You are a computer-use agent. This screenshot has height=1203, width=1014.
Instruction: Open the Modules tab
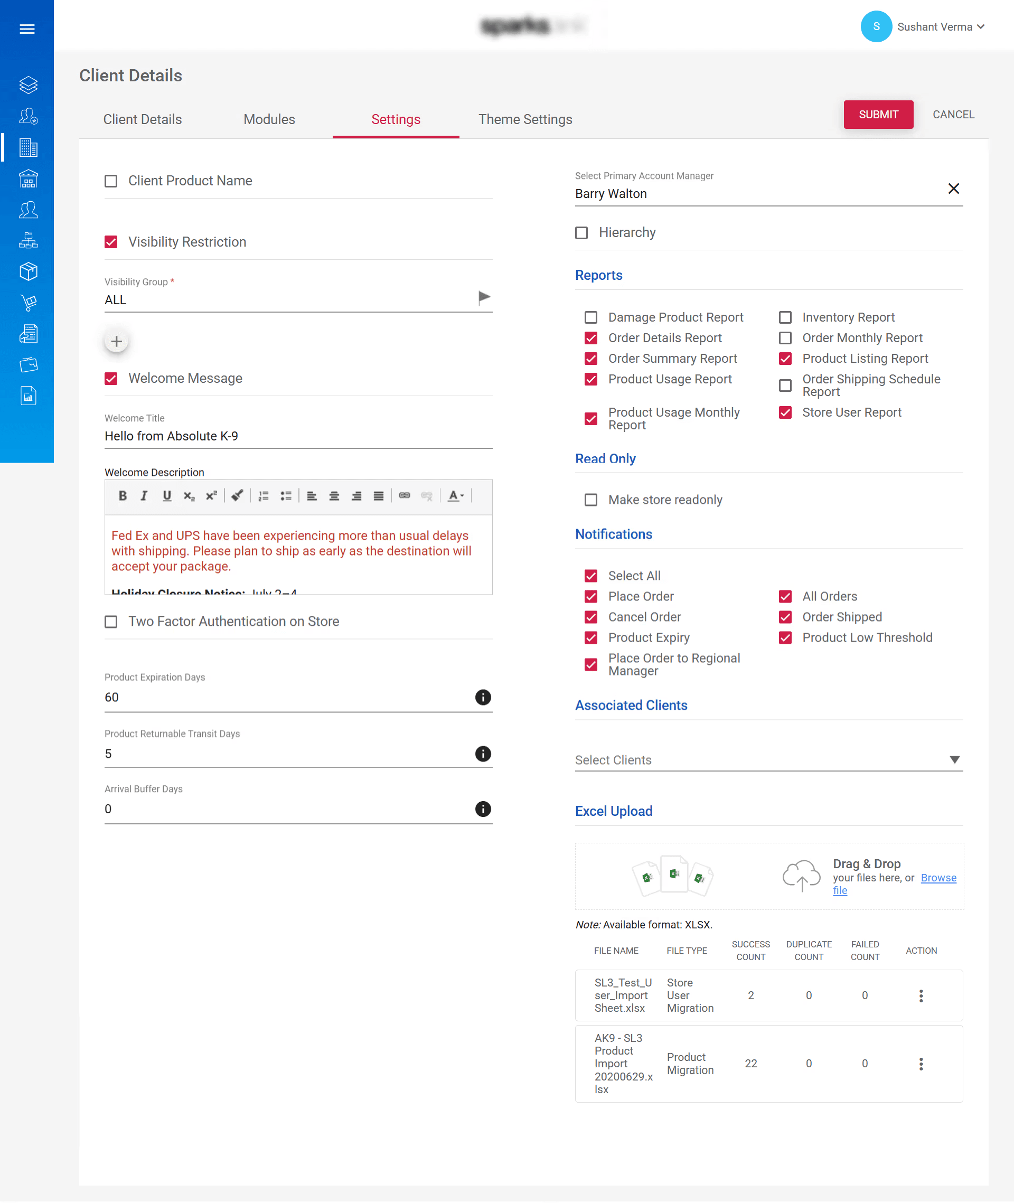click(x=268, y=119)
